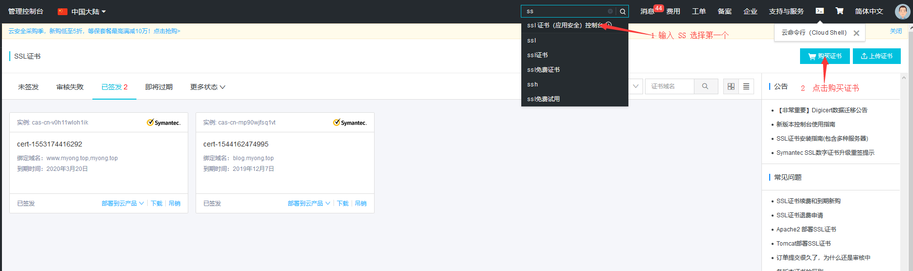Click the 上传证书 button
The width and height of the screenshot is (913, 271).
click(877, 56)
